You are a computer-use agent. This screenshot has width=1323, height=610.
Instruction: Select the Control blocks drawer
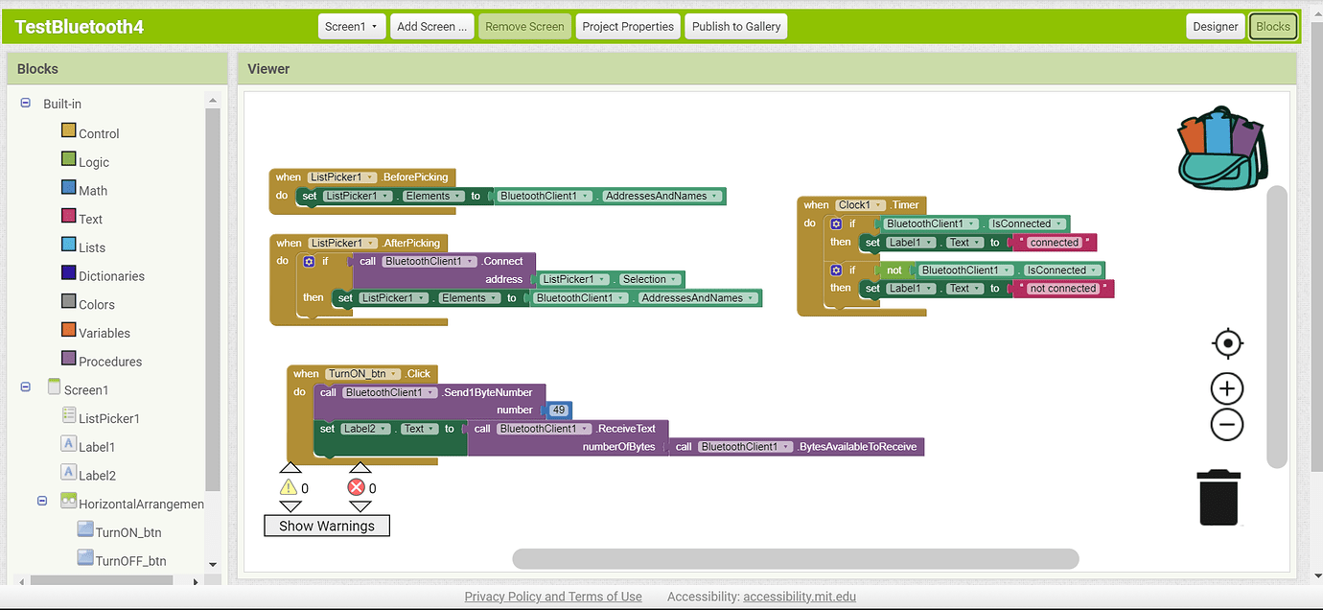pos(100,132)
